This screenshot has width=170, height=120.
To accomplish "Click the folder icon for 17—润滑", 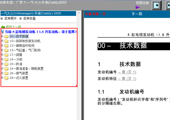I will [6, 55].
